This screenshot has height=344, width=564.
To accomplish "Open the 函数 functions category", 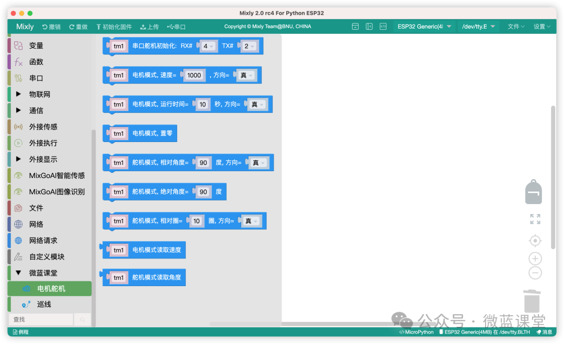I will (x=50, y=62).
